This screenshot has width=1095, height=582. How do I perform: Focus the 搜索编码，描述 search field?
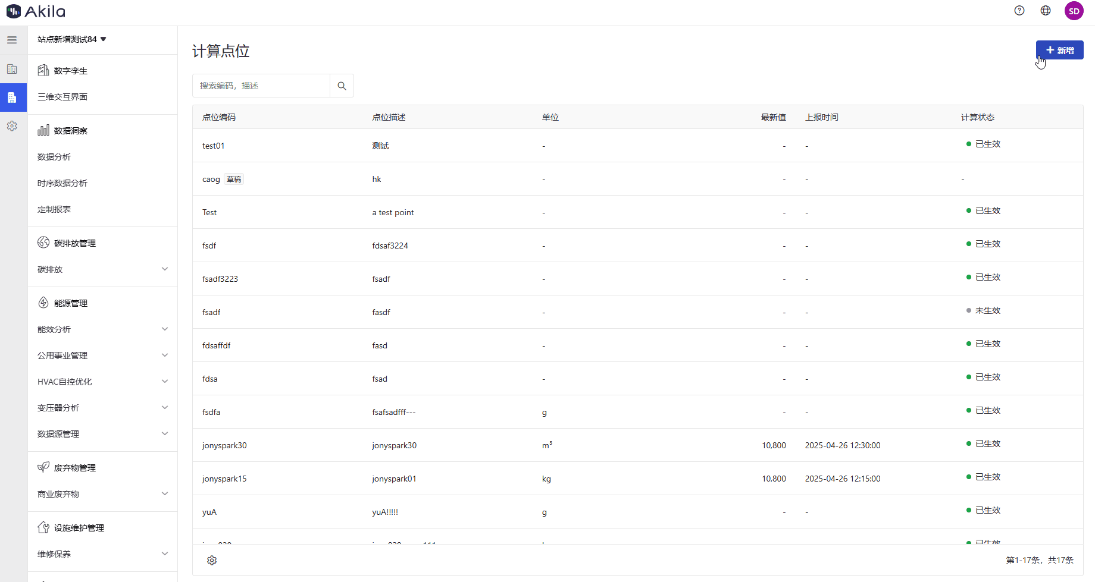(x=261, y=86)
